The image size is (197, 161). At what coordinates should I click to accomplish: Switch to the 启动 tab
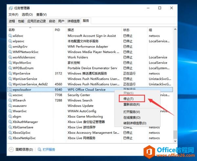click(x=52, y=21)
